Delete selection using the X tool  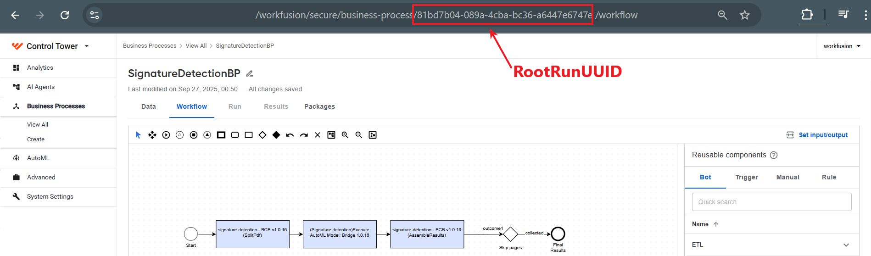tap(318, 135)
